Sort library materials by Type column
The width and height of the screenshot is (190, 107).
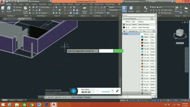[x=152, y=34]
